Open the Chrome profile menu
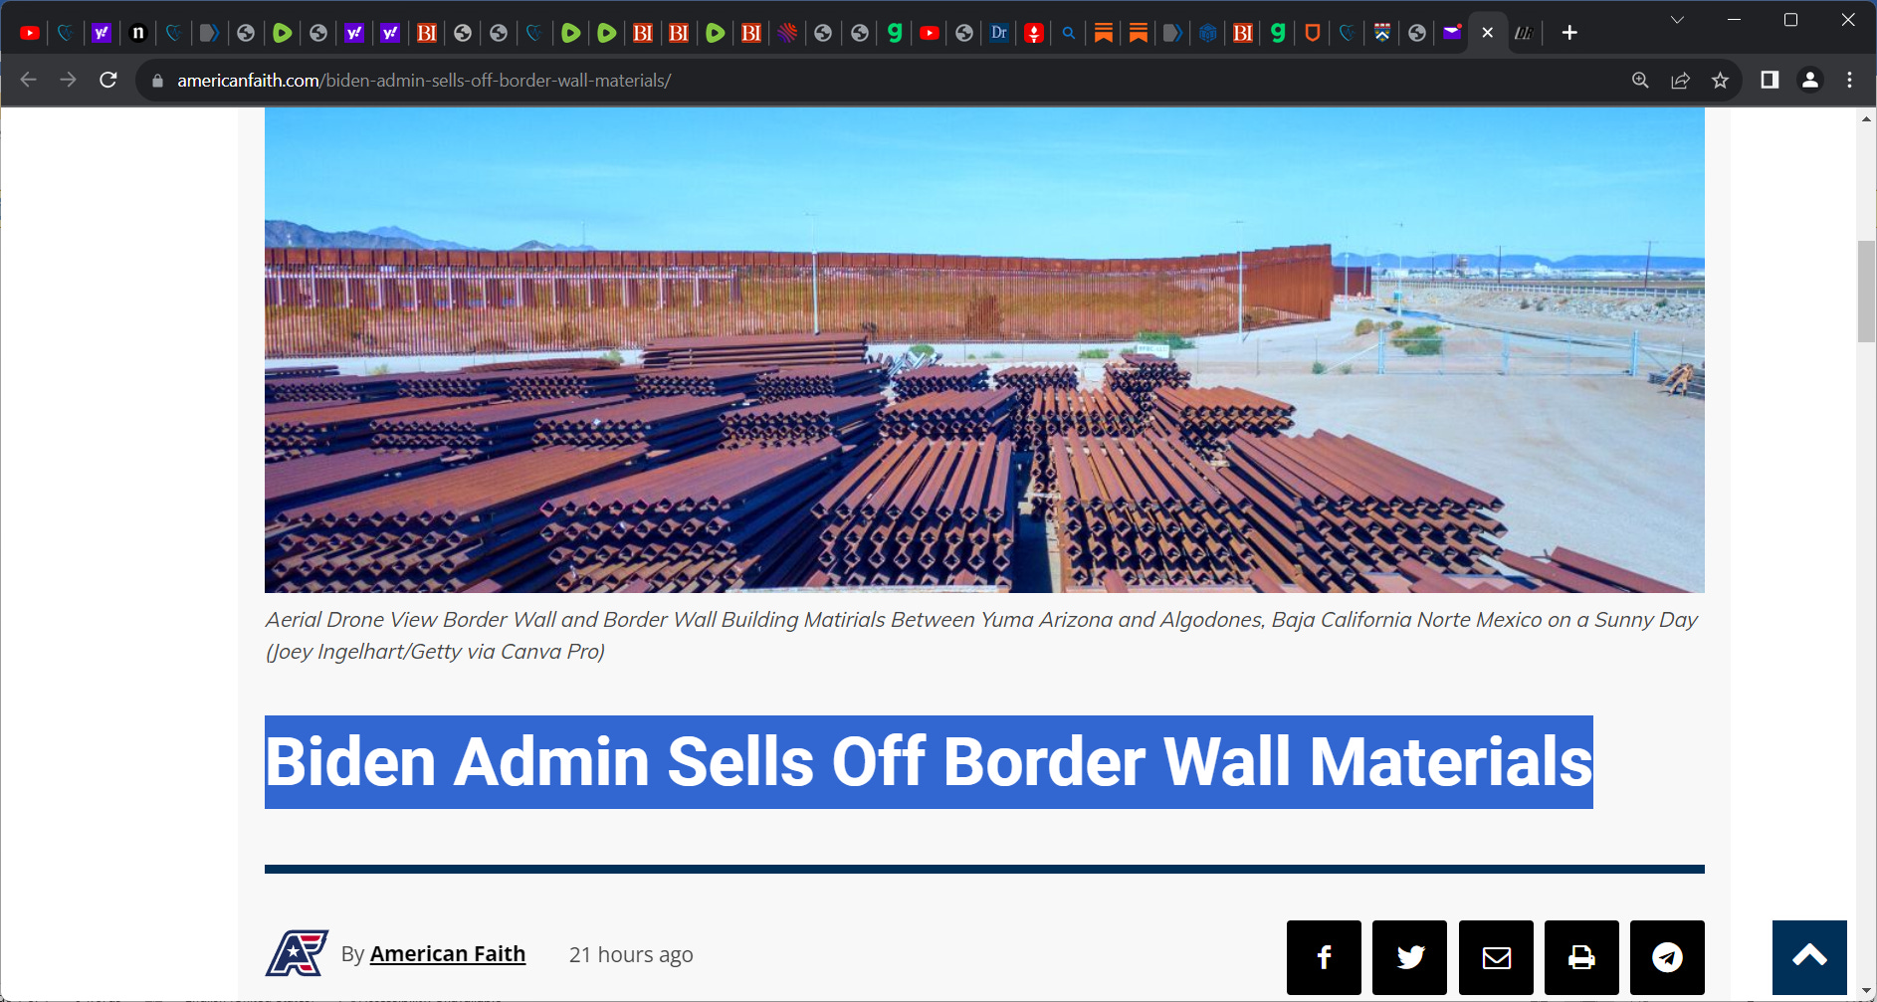This screenshot has height=1002, width=1877. coord(1809,80)
